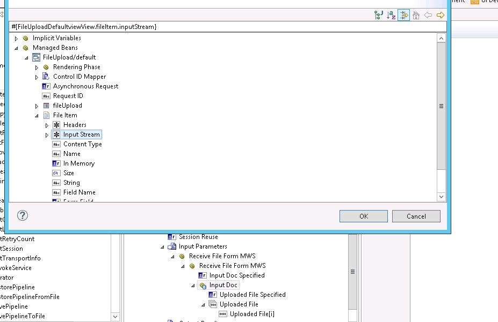This screenshot has width=498, height=322.
Task: Collapse Input Parameters in background window
Action: pyautogui.click(x=162, y=248)
